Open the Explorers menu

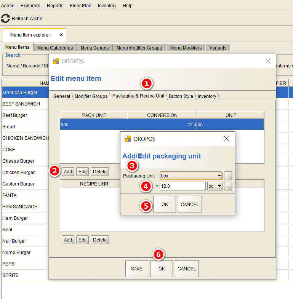(30, 6)
